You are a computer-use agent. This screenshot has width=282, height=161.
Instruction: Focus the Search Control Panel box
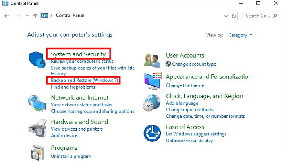coord(261,16)
